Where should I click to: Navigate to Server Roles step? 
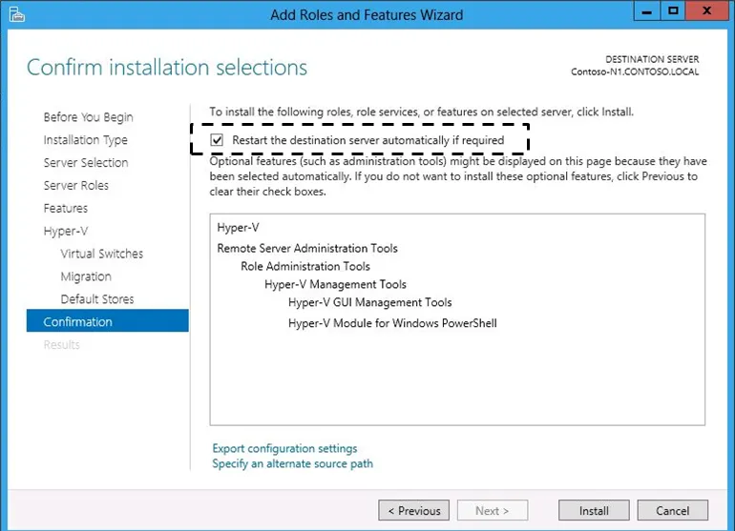76,186
